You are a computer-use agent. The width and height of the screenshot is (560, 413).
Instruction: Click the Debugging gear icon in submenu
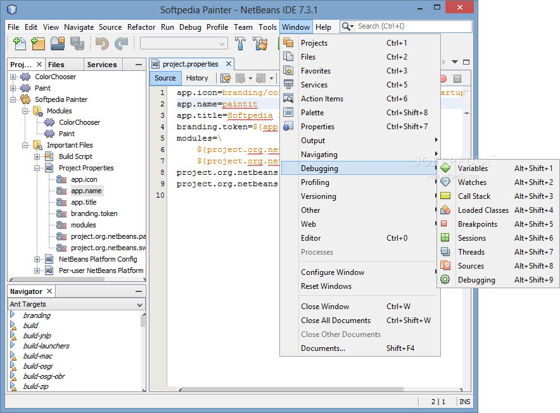click(x=445, y=279)
